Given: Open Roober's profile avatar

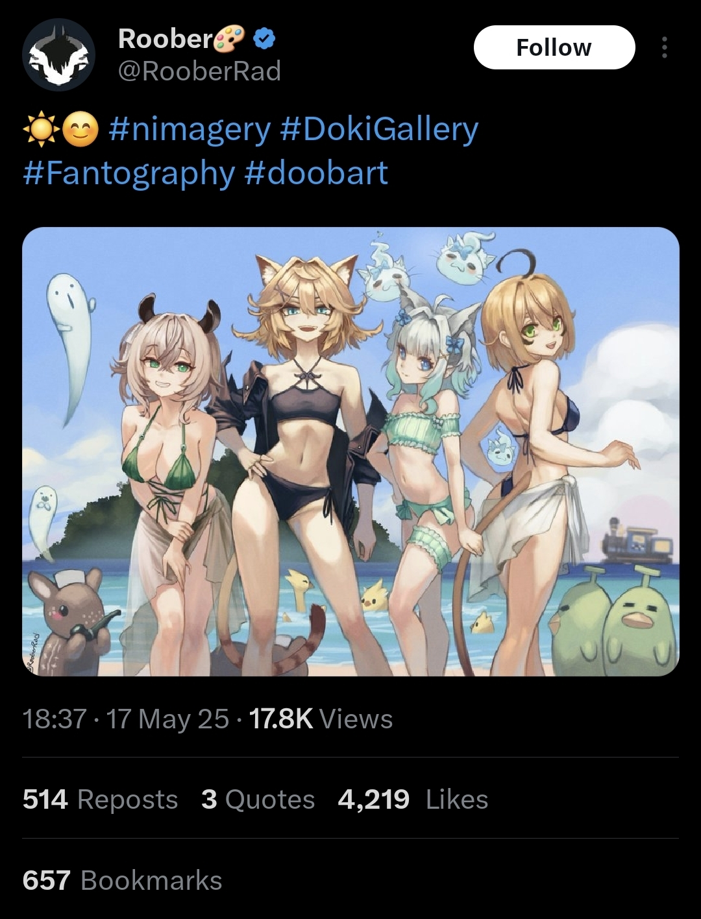Looking at the screenshot, I should tap(59, 55).
